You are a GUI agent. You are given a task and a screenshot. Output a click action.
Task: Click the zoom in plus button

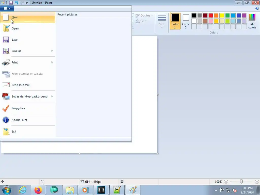point(257,182)
